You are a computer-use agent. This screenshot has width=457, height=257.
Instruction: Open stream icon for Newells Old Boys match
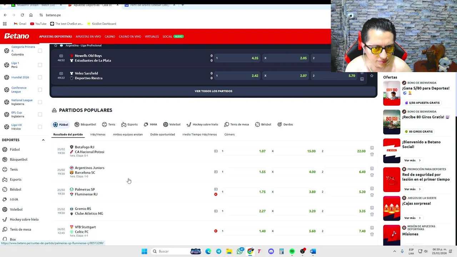click(x=61, y=56)
